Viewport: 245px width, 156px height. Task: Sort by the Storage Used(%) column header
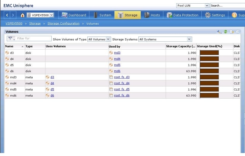coord(215,46)
